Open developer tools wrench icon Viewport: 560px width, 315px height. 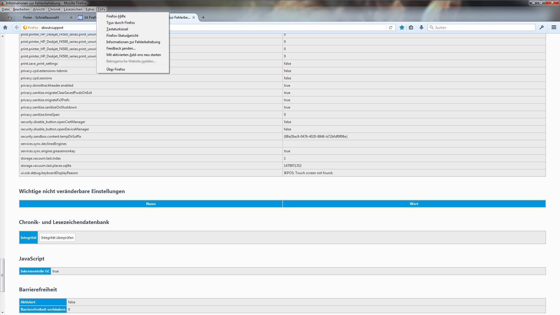tap(542, 27)
